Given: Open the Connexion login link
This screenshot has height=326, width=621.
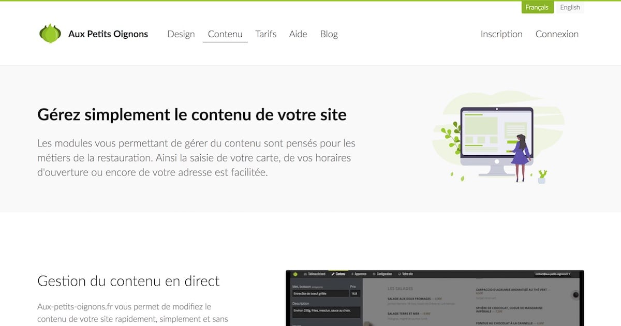Looking at the screenshot, I should (x=557, y=34).
